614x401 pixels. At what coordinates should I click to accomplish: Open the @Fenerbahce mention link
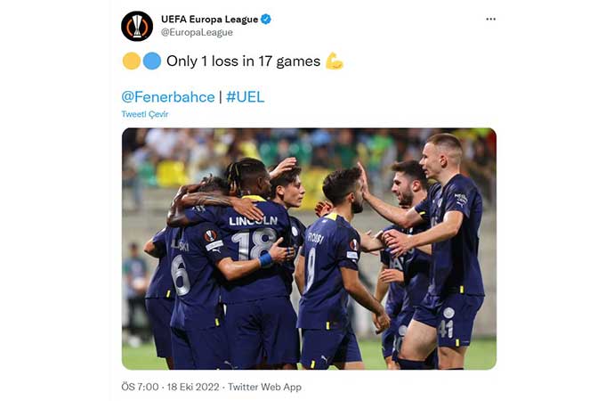(x=168, y=97)
